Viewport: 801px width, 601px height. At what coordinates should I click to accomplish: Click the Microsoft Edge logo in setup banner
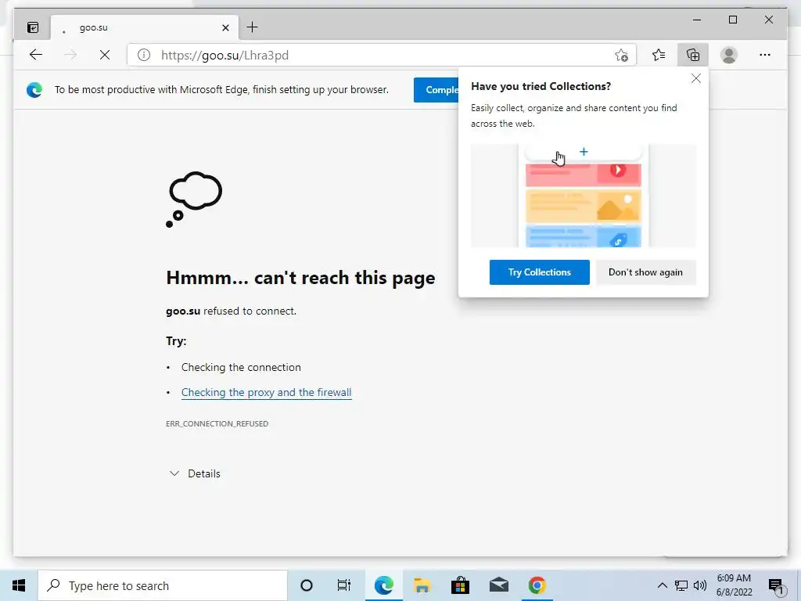(34, 90)
